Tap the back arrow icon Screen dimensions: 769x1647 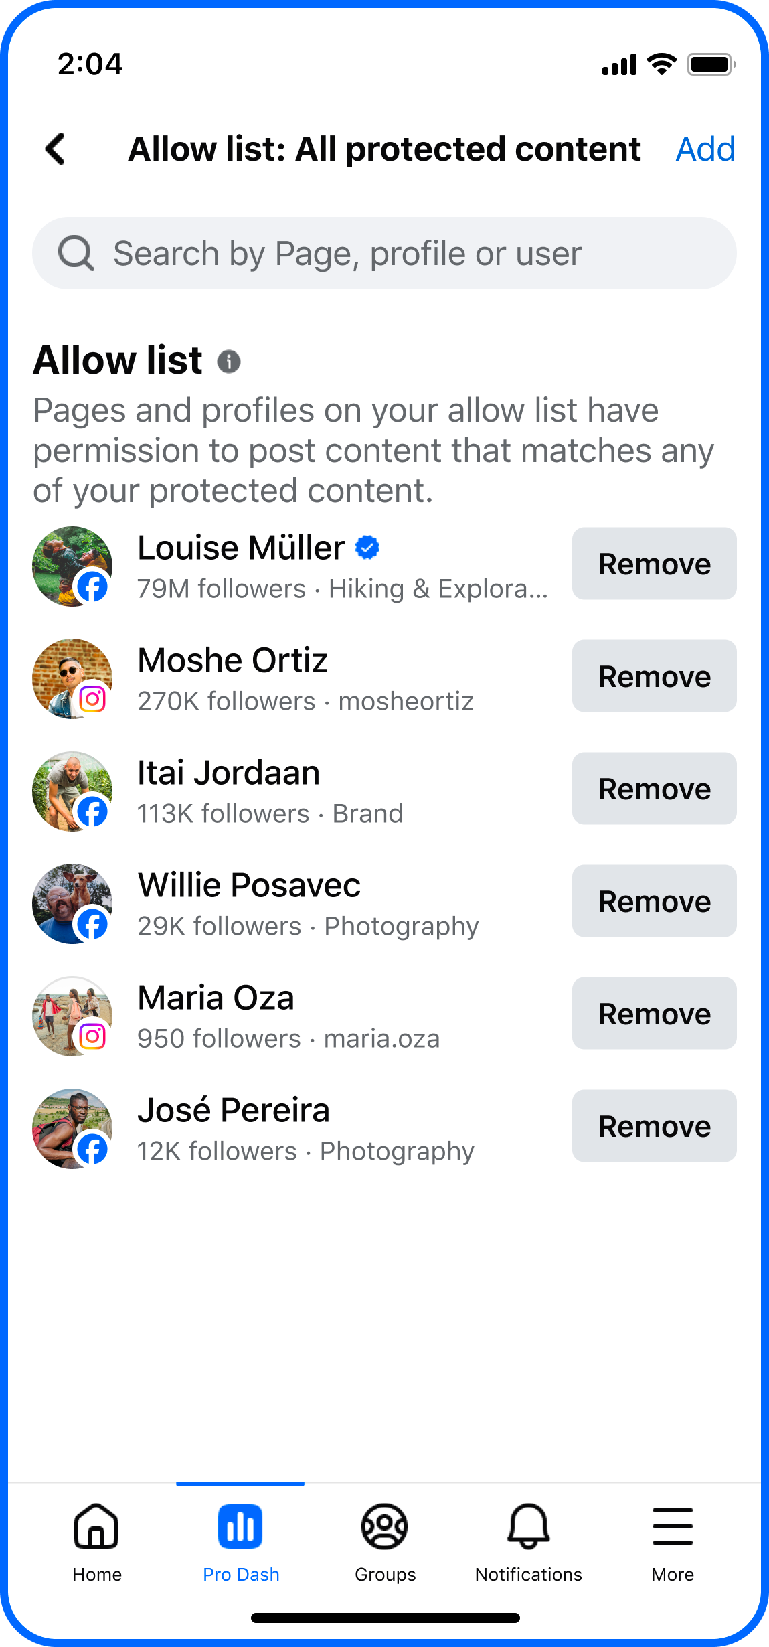[56, 149]
